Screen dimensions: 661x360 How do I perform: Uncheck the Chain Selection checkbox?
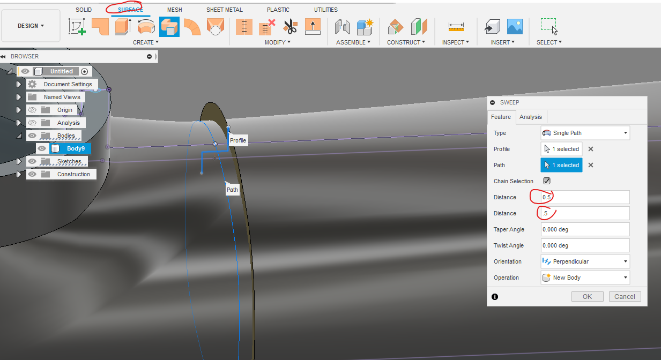pyautogui.click(x=546, y=181)
